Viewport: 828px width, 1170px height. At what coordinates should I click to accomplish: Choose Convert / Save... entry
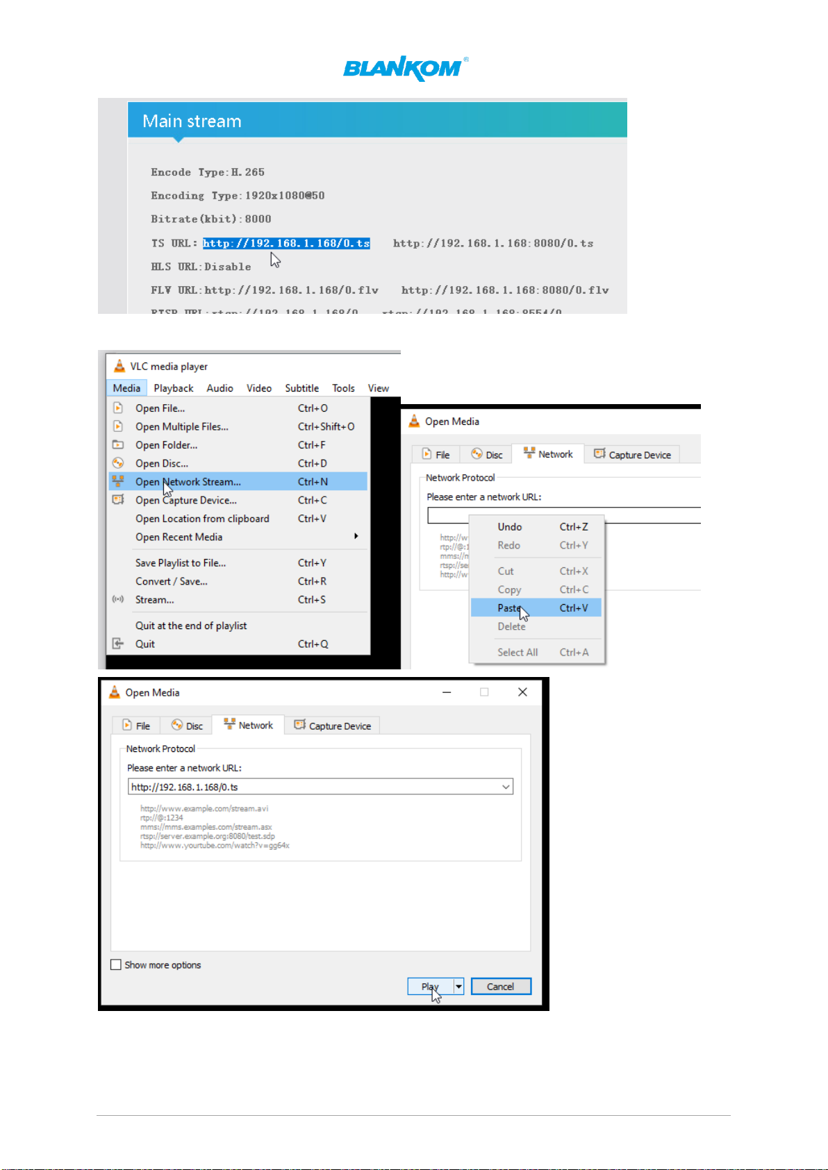(x=238, y=581)
